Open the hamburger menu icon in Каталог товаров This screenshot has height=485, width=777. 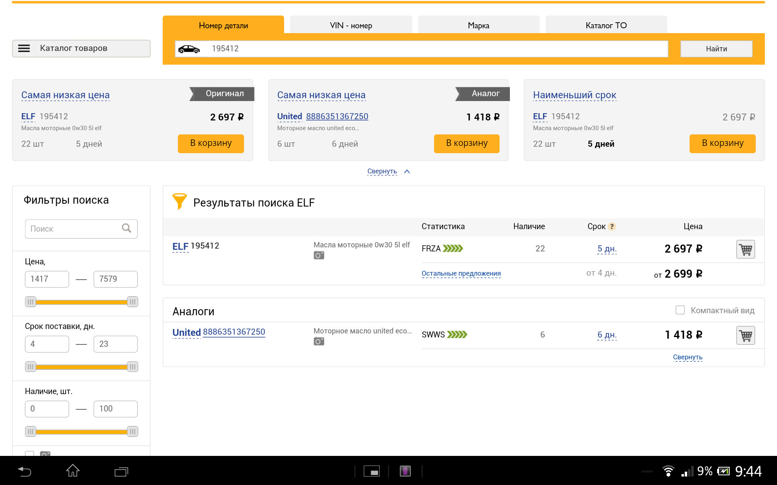click(24, 48)
